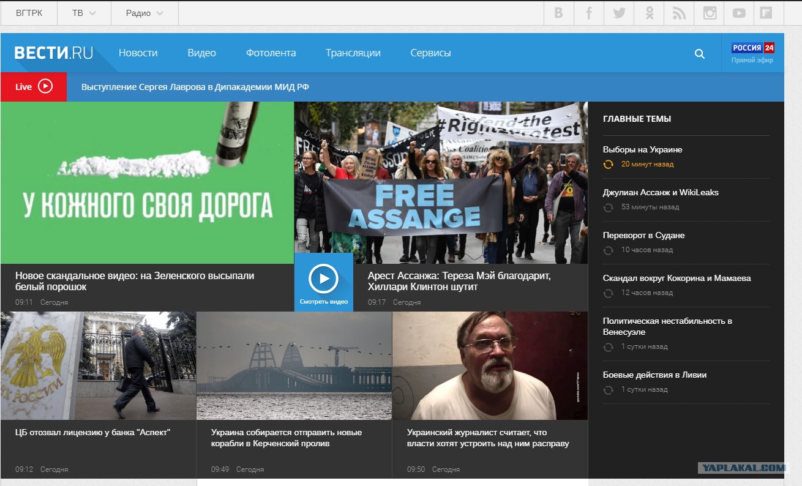
Task: Click update icon beside '12 часов назад'
Action: point(608,293)
